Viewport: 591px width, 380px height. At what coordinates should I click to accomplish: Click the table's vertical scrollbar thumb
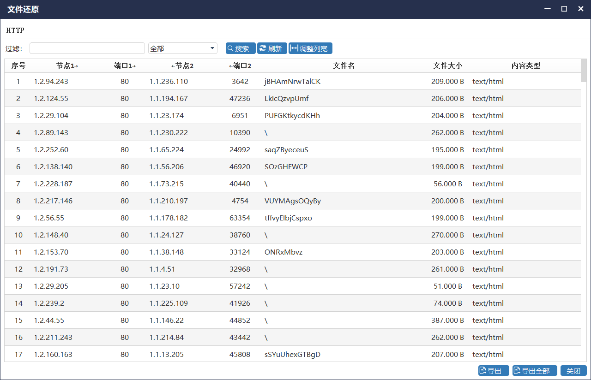584,70
